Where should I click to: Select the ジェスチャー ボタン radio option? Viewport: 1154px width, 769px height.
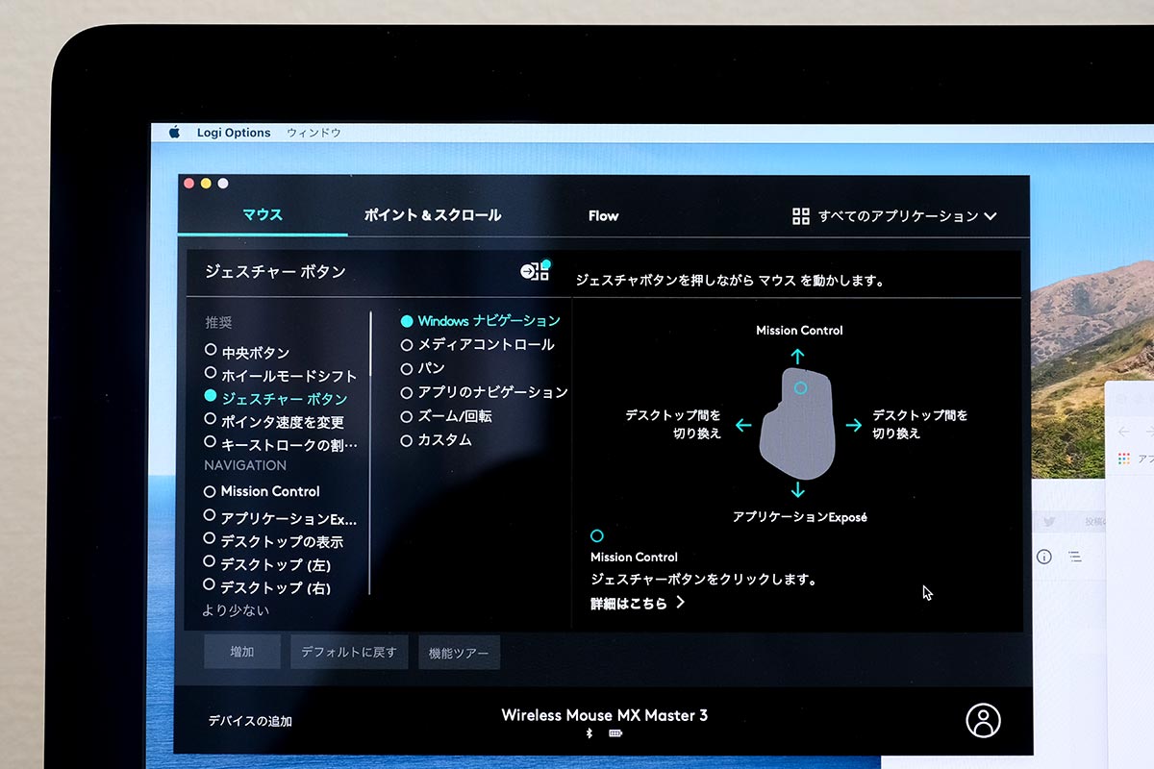point(276,398)
